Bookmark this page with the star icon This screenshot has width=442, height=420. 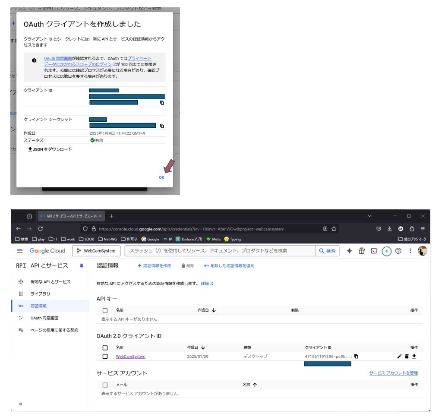tap(334, 229)
